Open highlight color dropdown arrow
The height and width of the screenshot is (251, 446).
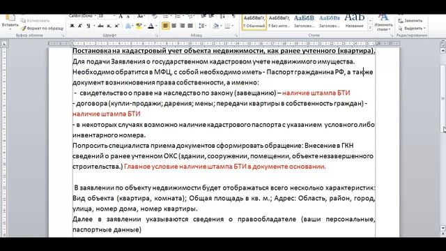point(145,26)
